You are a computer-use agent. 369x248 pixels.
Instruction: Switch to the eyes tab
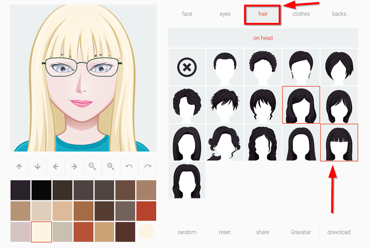pos(225,14)
